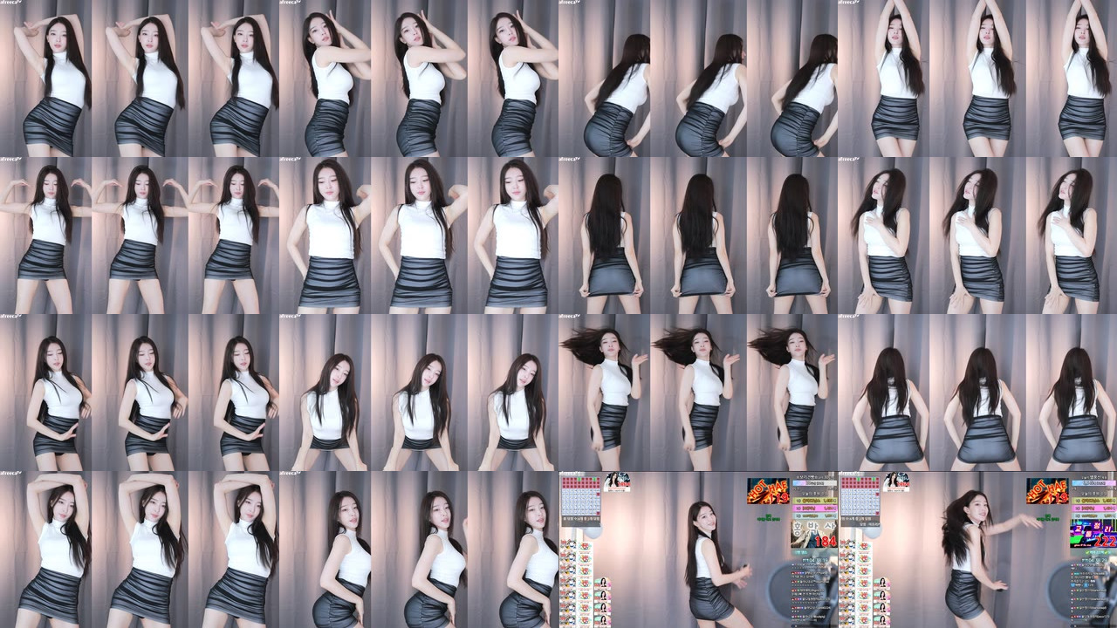Open the stream frame showing the 184 counter
Viewport: 1117px width, 628px height.
[x=698, y=549]
